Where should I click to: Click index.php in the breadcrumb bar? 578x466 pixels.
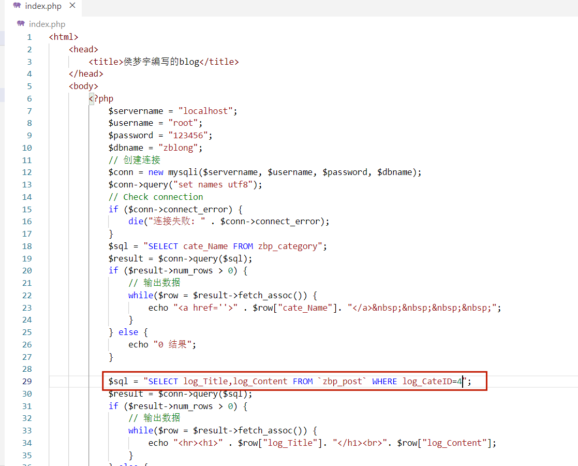coord(47,24)
